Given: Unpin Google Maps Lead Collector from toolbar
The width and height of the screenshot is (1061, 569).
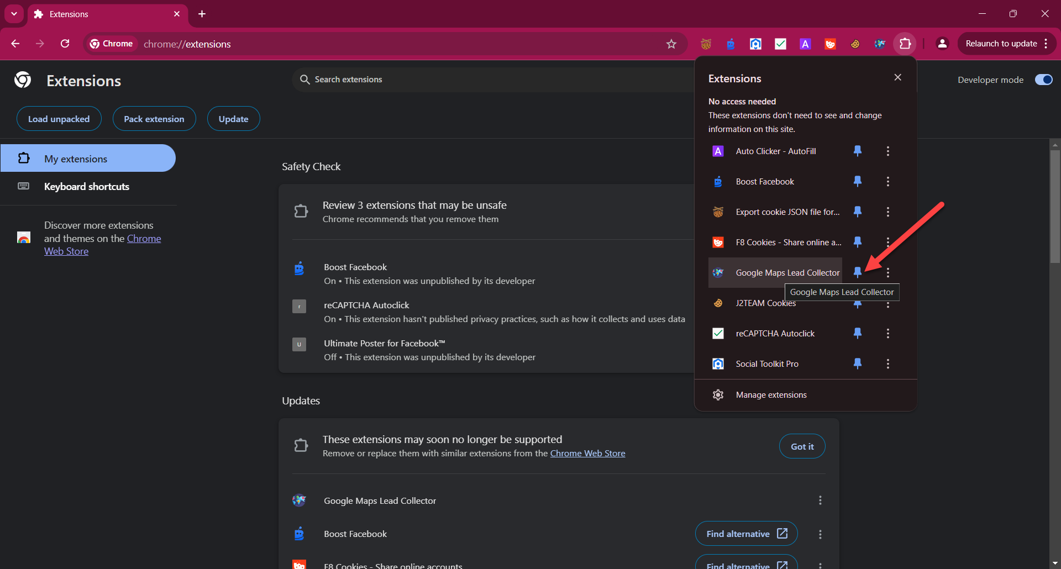Looking at the screenshot, I should 857,272.
